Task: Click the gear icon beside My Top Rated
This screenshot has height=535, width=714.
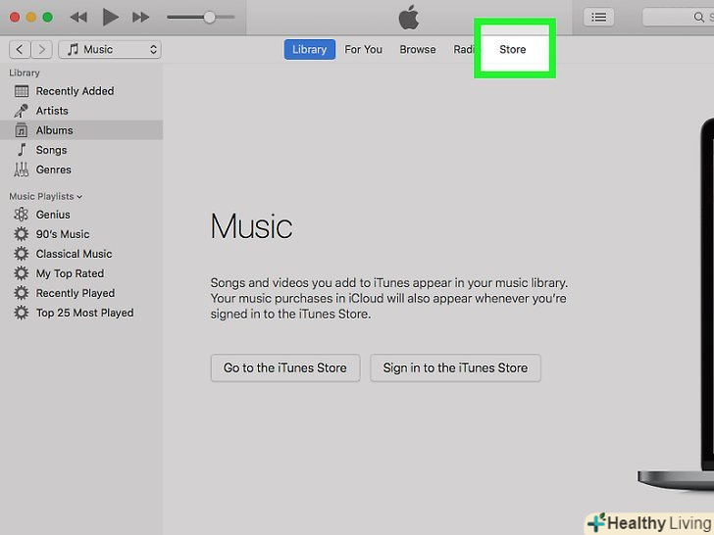Action: [x=21, y=273]
